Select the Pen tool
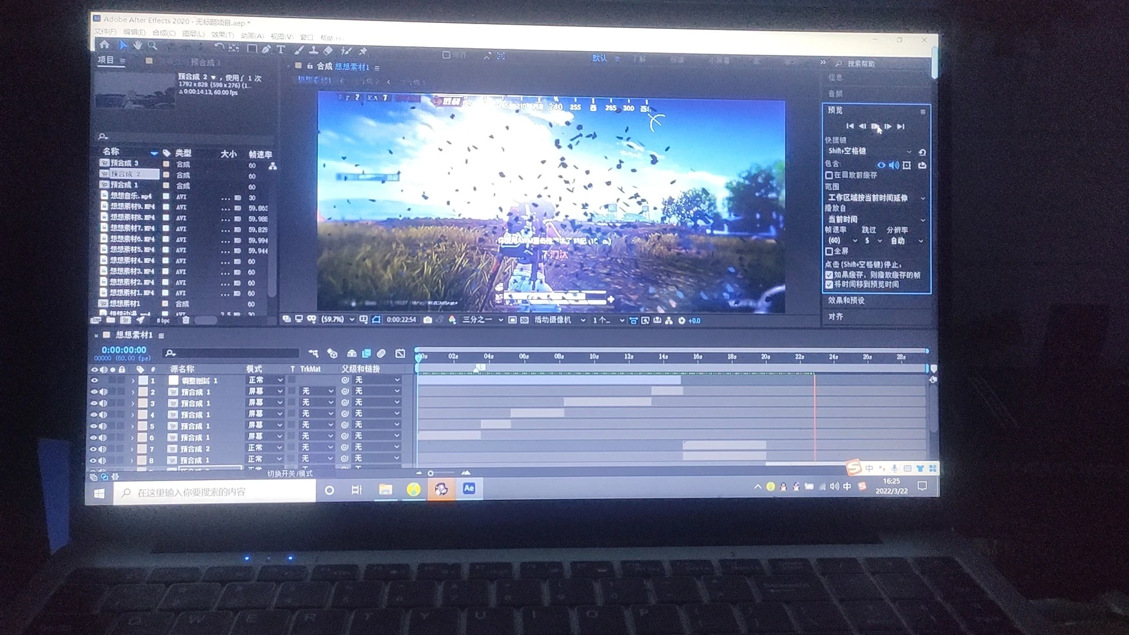The height and width of the screenshot is (635, 1129). (x=266, y=49)
